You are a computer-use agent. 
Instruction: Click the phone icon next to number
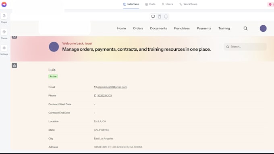(95, 96)
